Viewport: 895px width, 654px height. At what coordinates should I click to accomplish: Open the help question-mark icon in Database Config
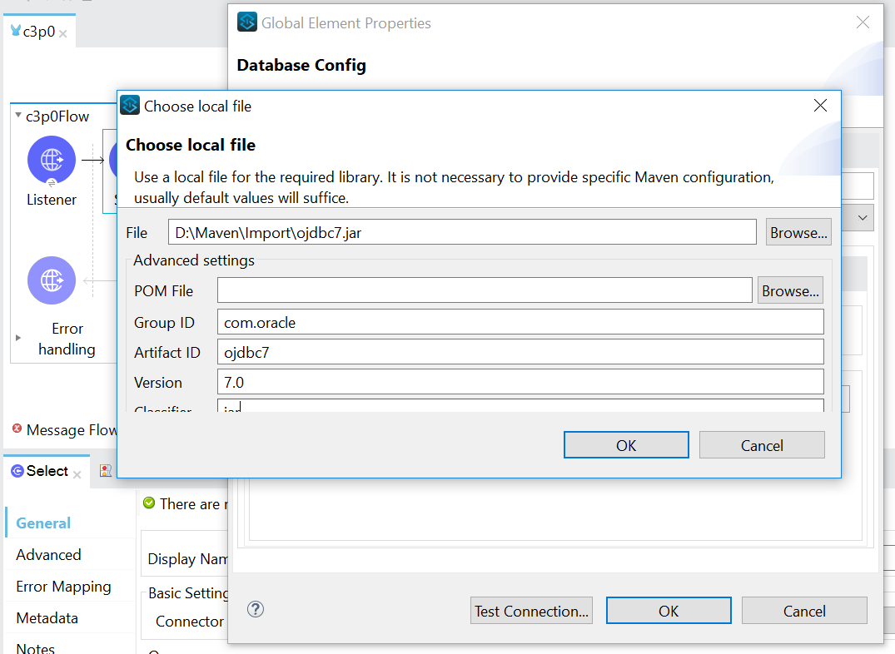coord(256,609)
